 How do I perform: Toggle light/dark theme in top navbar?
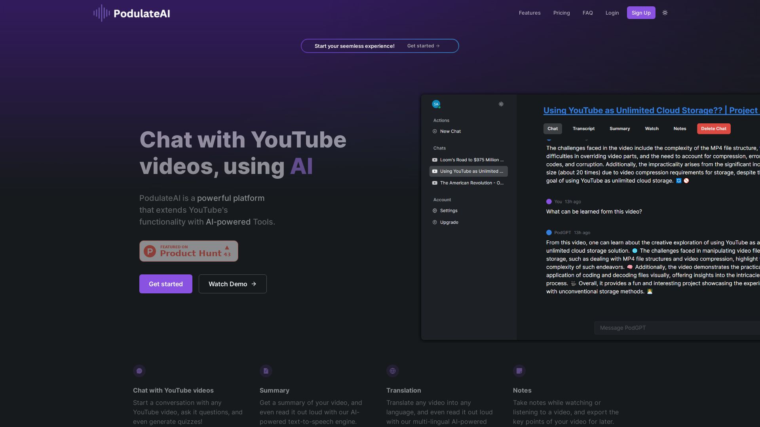tap(665, 13)
